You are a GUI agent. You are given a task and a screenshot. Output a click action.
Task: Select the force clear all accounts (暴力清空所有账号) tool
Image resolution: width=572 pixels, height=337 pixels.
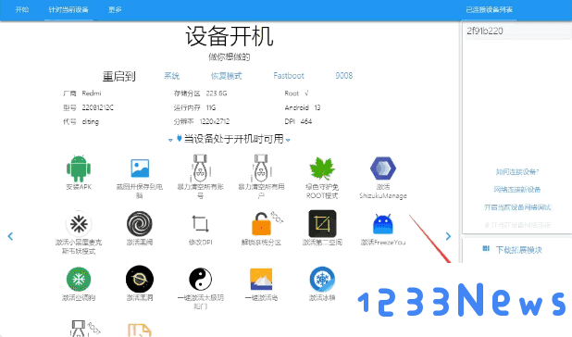(x=200, y=168)
